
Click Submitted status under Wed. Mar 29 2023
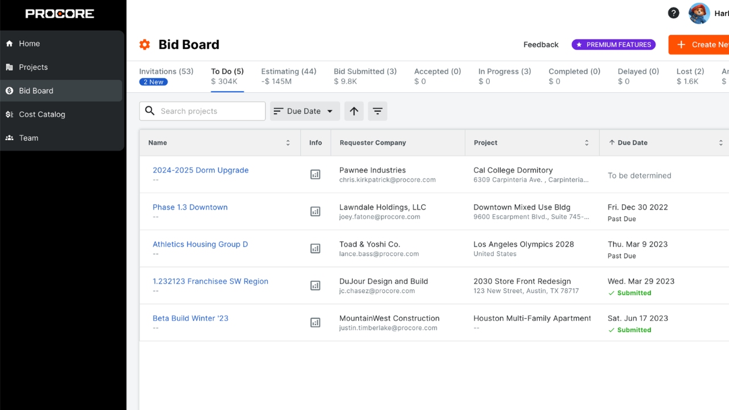pyautogui.click(x=630, y=293)
